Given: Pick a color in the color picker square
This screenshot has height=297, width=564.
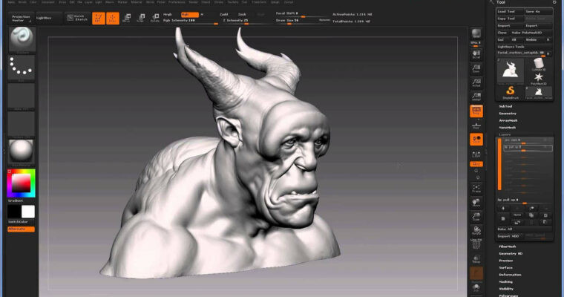Looking at the screenshot, I should [x=22, y=183].
